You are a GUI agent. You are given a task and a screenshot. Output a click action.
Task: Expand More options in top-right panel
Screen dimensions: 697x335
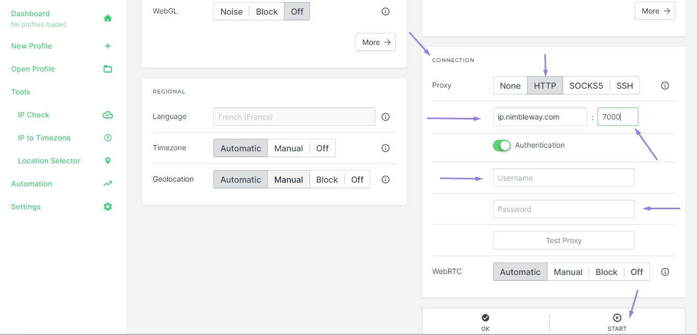654,11
